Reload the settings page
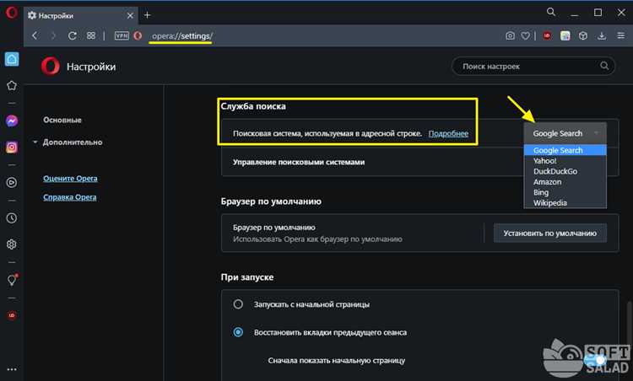This screenshot has height=381, width=633. coord(73,36)
